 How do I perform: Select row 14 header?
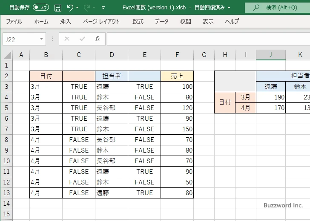(x=6, y=204)
